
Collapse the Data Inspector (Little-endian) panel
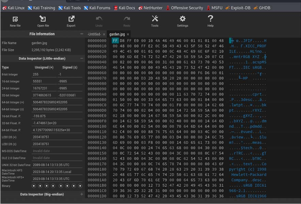[x=82, y=58]
